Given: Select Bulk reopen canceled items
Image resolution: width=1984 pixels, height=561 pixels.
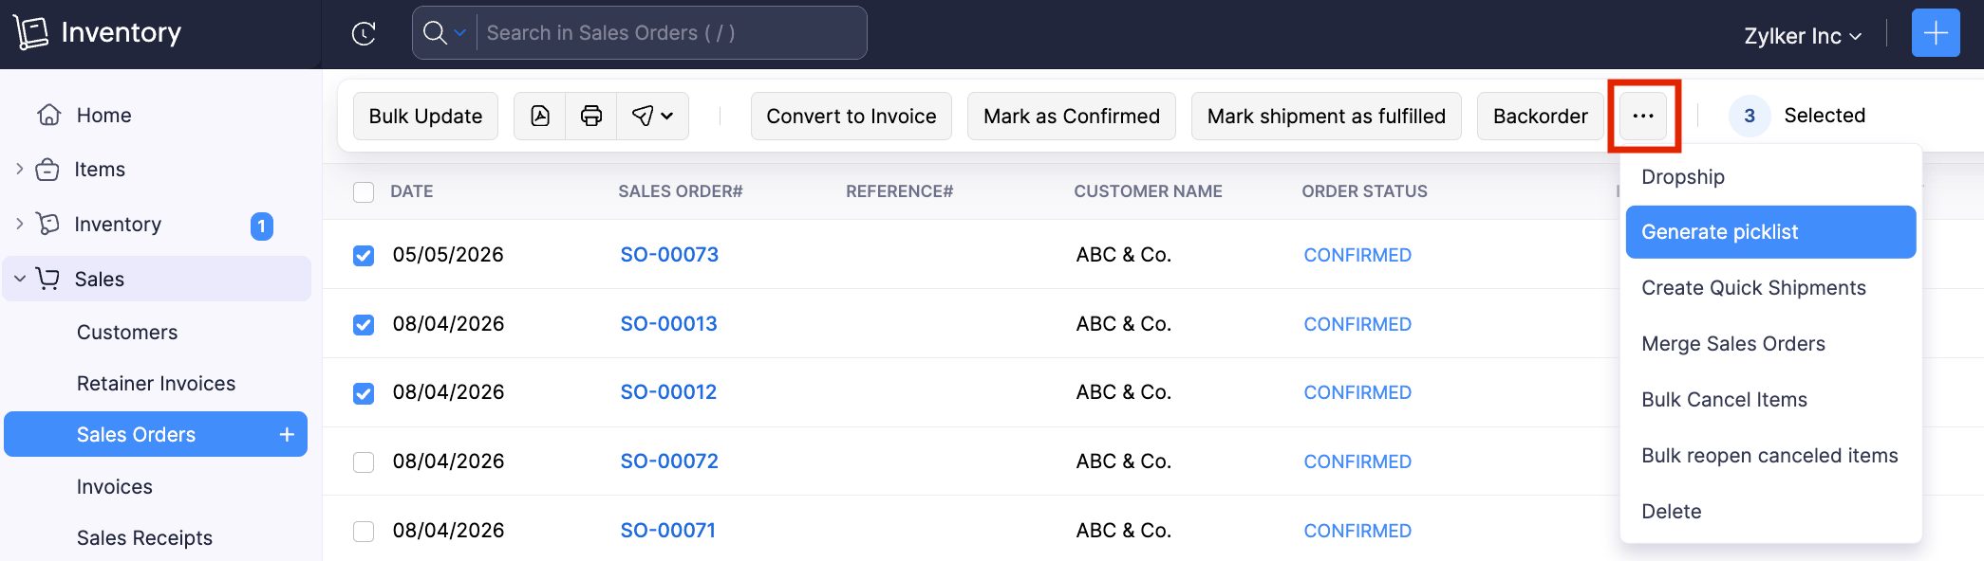Looking at the screenshot, I should 1771,456.
